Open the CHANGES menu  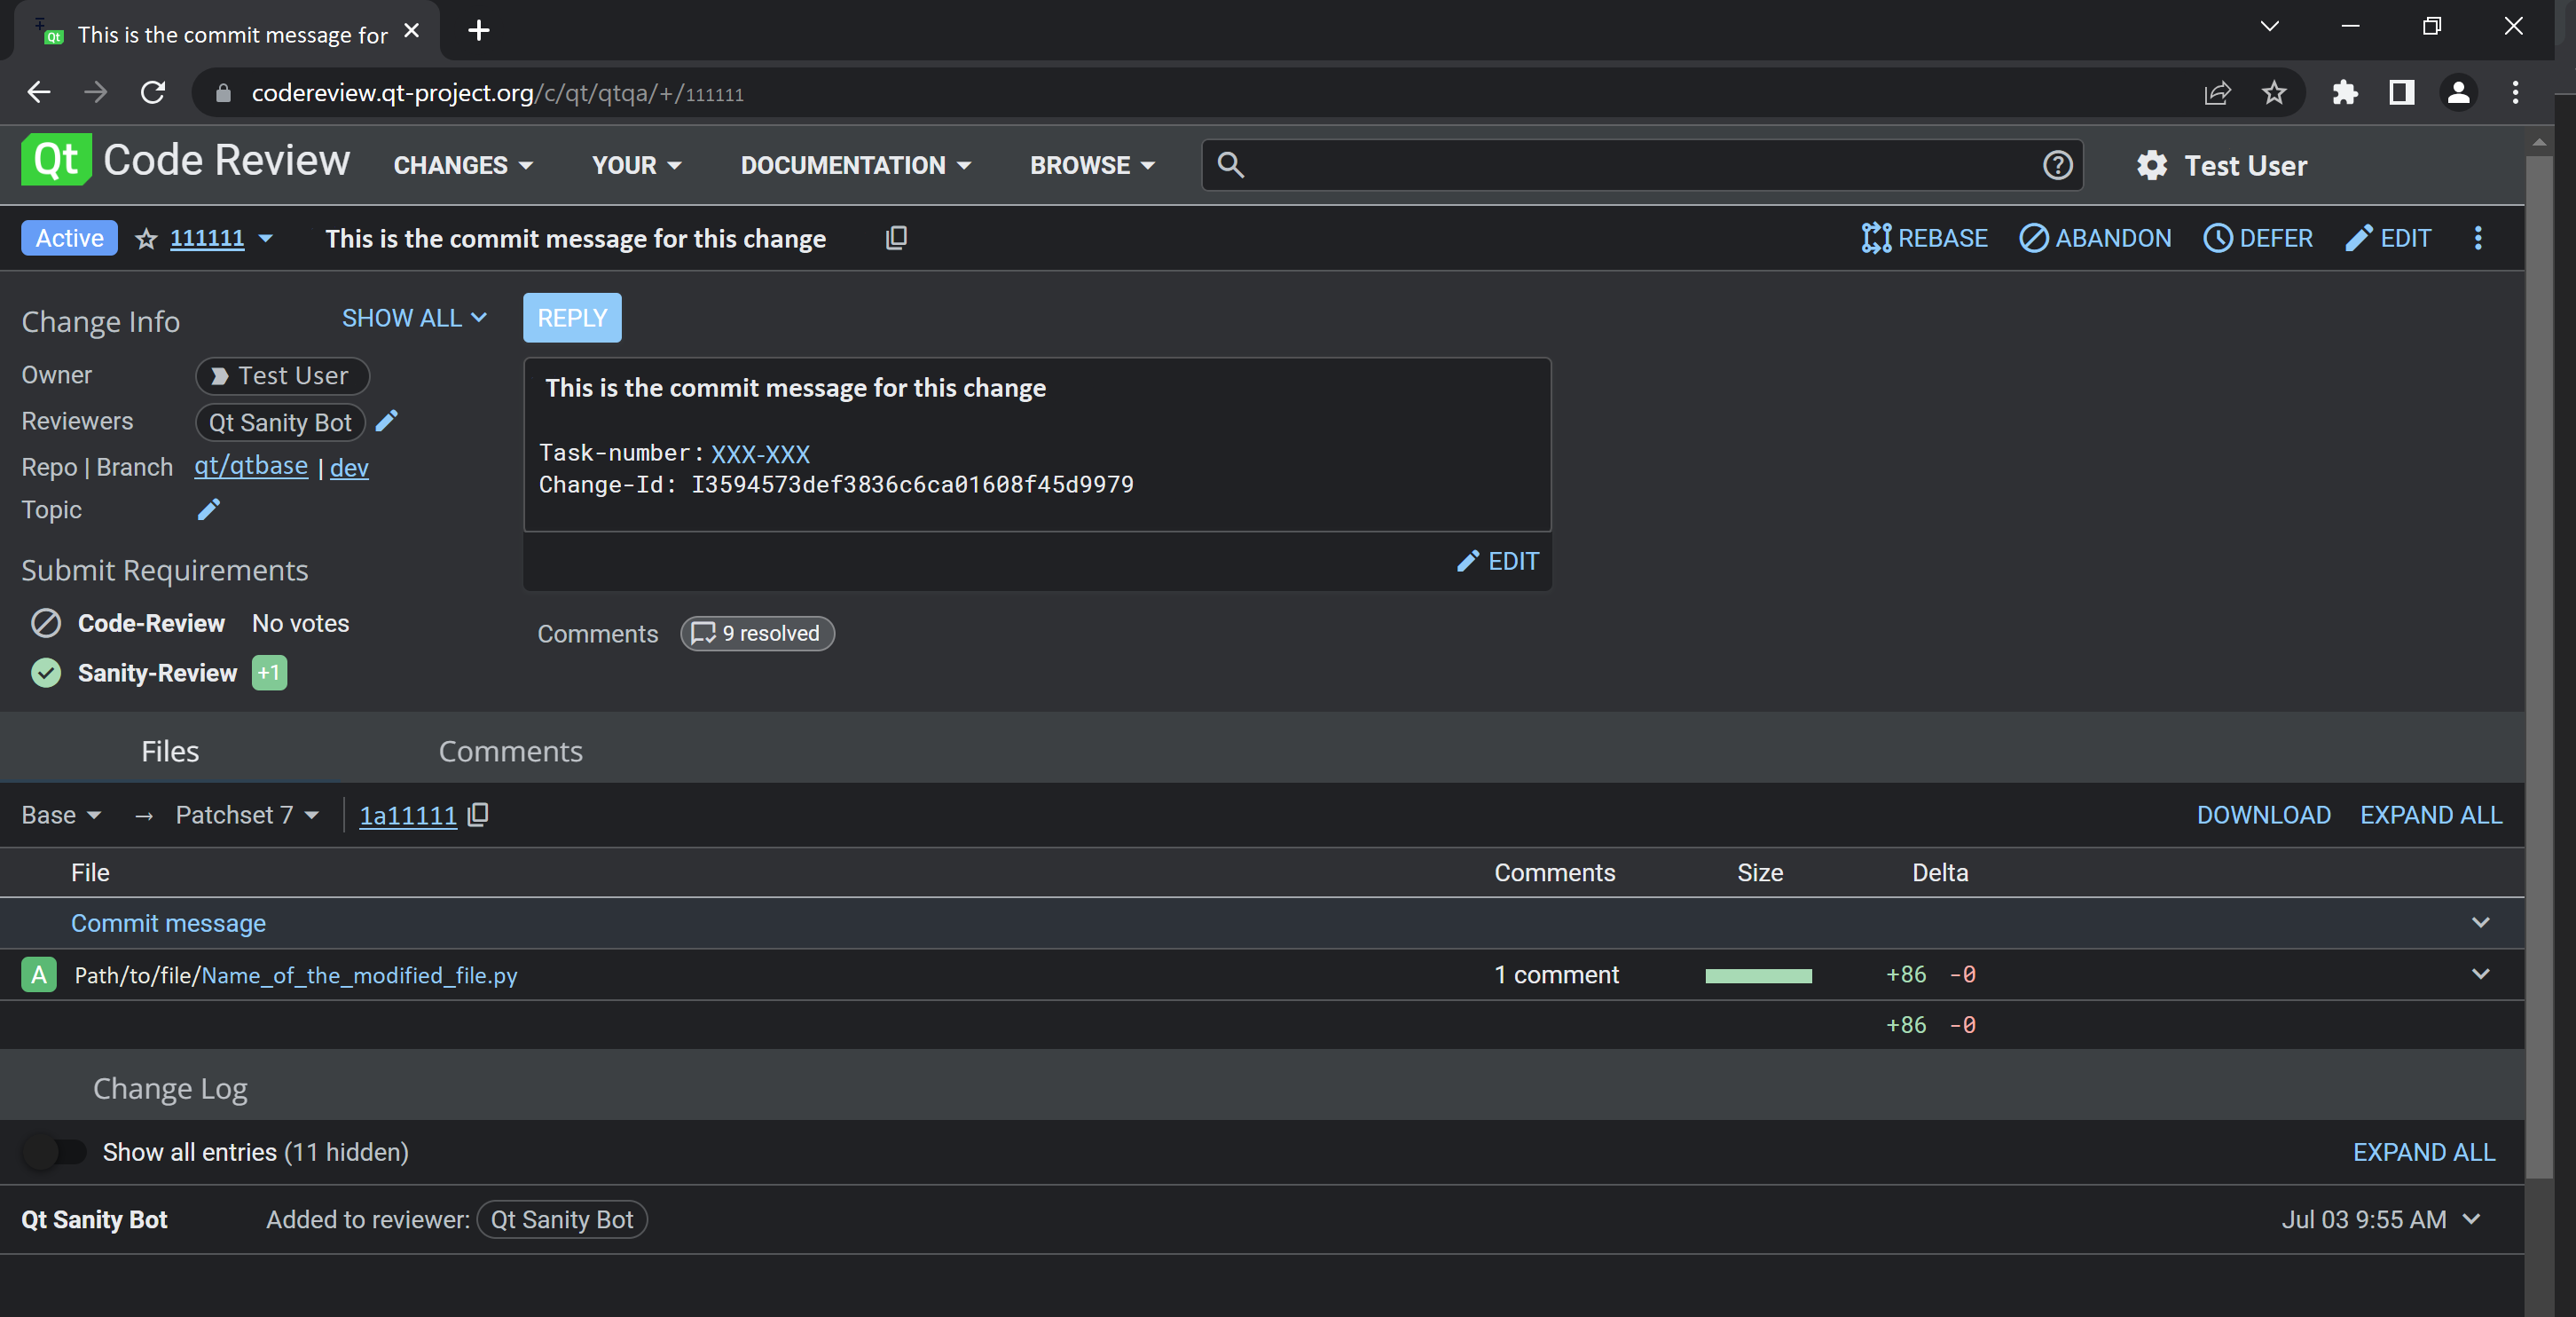[x=463, y=165]
